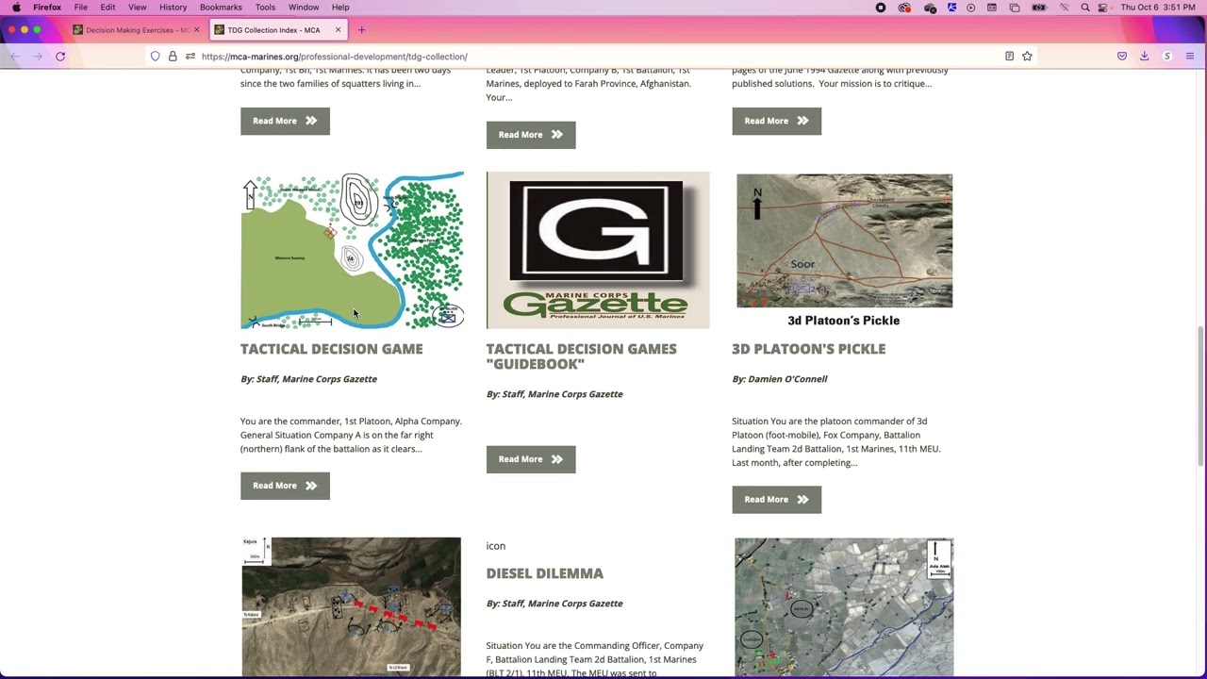This screenshot has height=679, width=1207.
Task: Click the desert road map thumbnail beside Diesel Dilemma
Action: click(x=352, y=606)
